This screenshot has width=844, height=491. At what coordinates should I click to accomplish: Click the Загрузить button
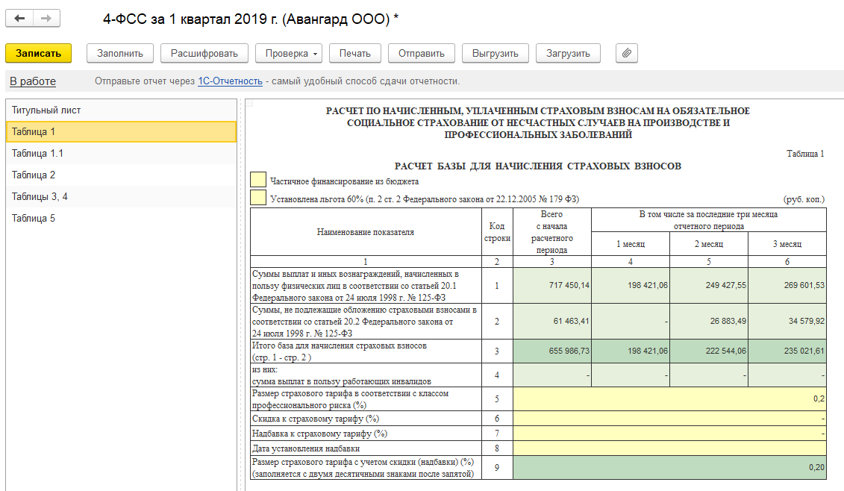pyautogui.click(x=568, y=53)
